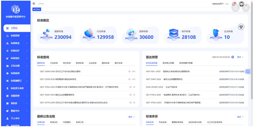The image size is (253, 129).
Task: Click the 团体标准 sphere card icon
Action: [x=131, y=35]
